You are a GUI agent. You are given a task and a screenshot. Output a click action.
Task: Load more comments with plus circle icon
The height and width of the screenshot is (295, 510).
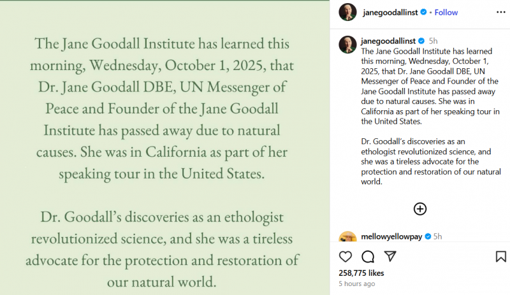(x=420, y=209)
